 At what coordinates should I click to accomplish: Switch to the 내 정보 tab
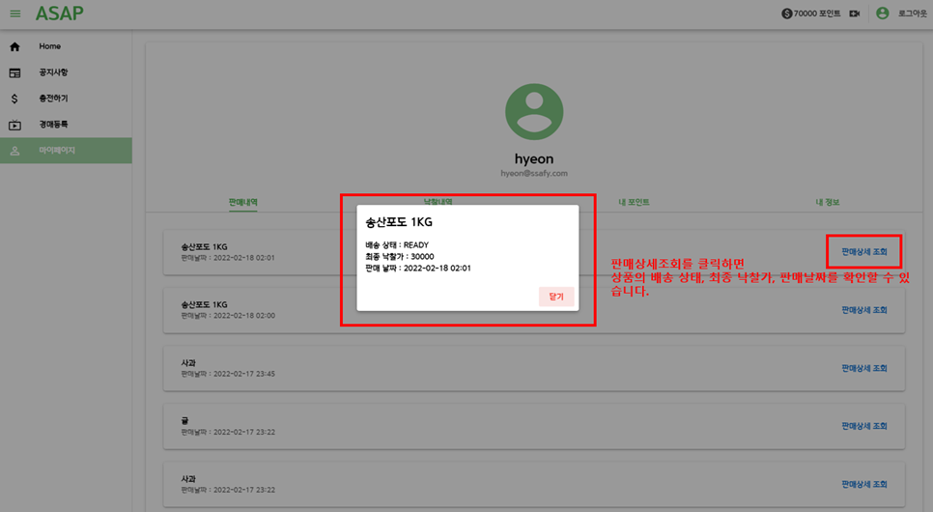(827, 202)
